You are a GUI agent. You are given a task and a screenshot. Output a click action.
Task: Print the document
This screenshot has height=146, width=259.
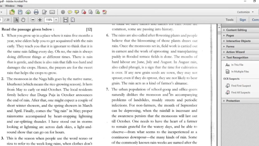[36, 12]
